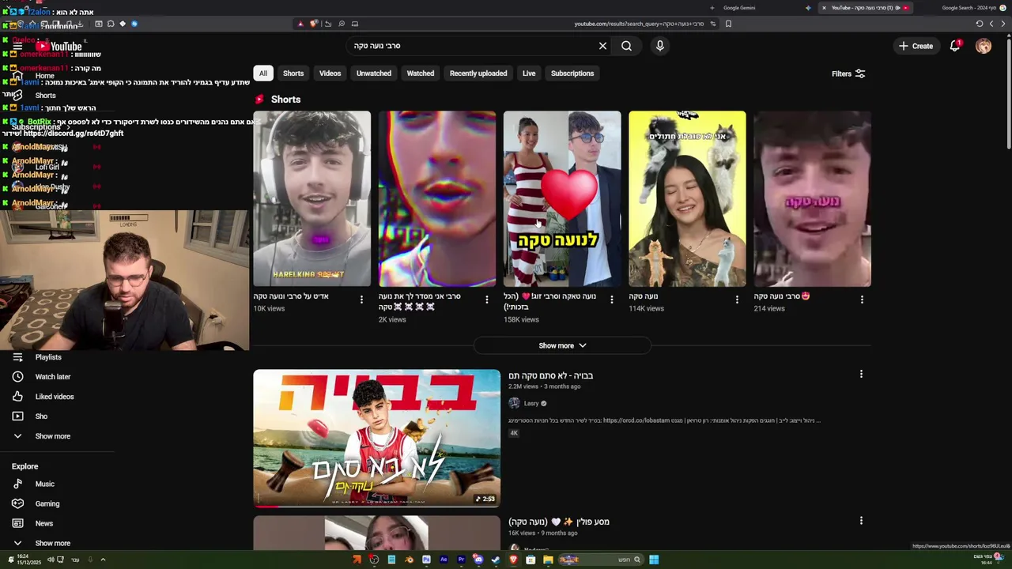Close the YouTube browser tab

point(823,8)
